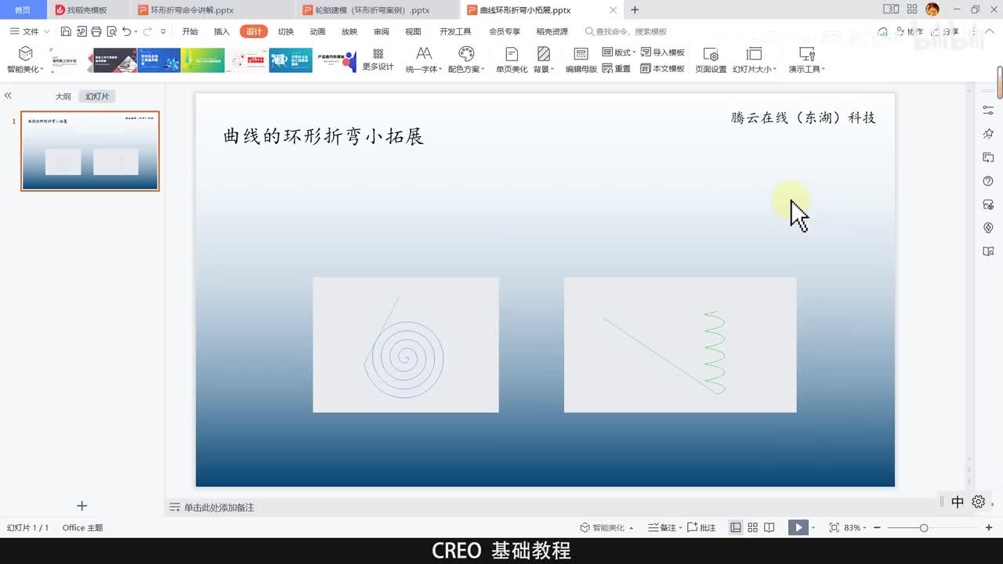The image size is (1003, 564).
Task: Switch to 动画 animation tab
Action: coord(317,31)
